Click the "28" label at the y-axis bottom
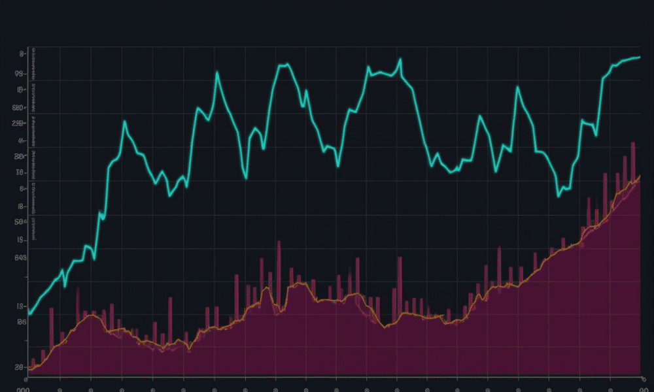 pos(19,367)
